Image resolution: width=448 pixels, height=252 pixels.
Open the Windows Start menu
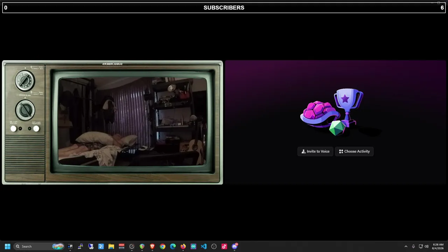(7, 246)
